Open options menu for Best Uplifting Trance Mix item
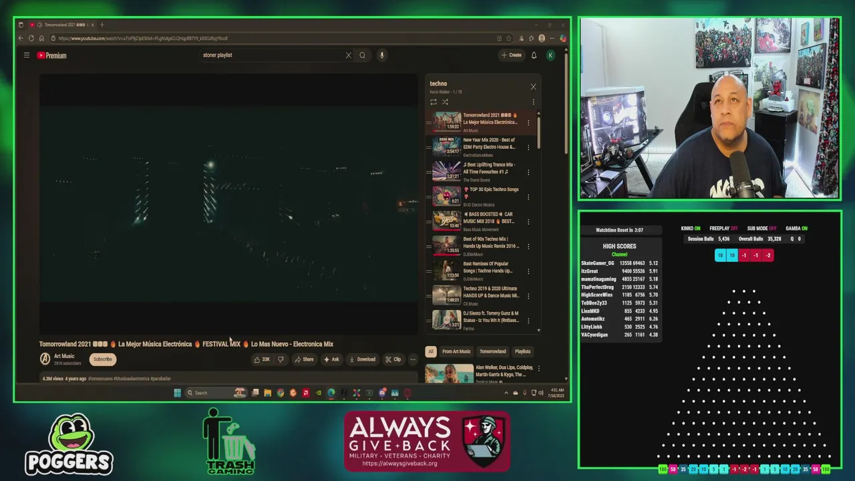This screenshot has height=481, width=855. [528, 172]
